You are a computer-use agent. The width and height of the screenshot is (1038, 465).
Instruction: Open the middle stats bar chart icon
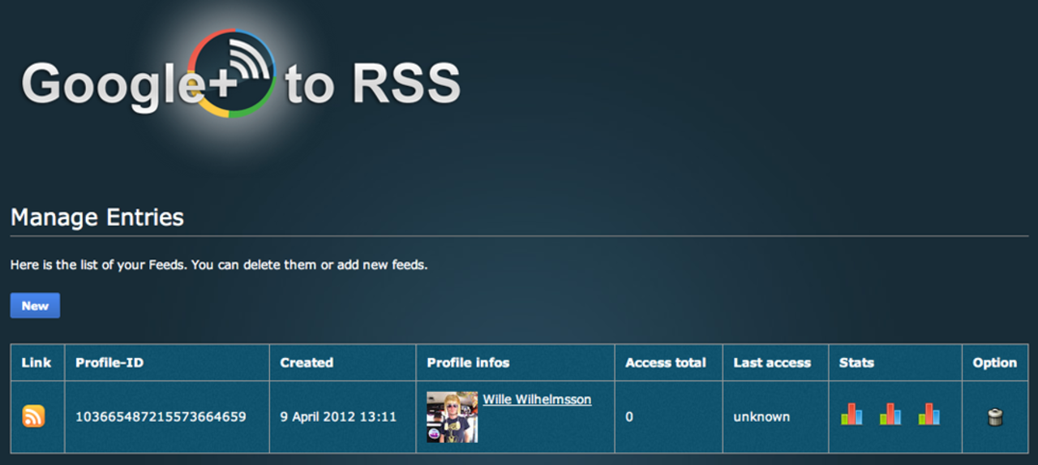(890, 415)
